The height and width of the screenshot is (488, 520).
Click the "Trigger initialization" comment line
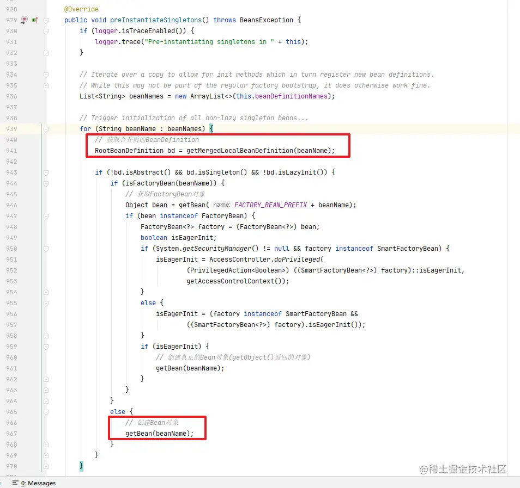tap(194, 118)
